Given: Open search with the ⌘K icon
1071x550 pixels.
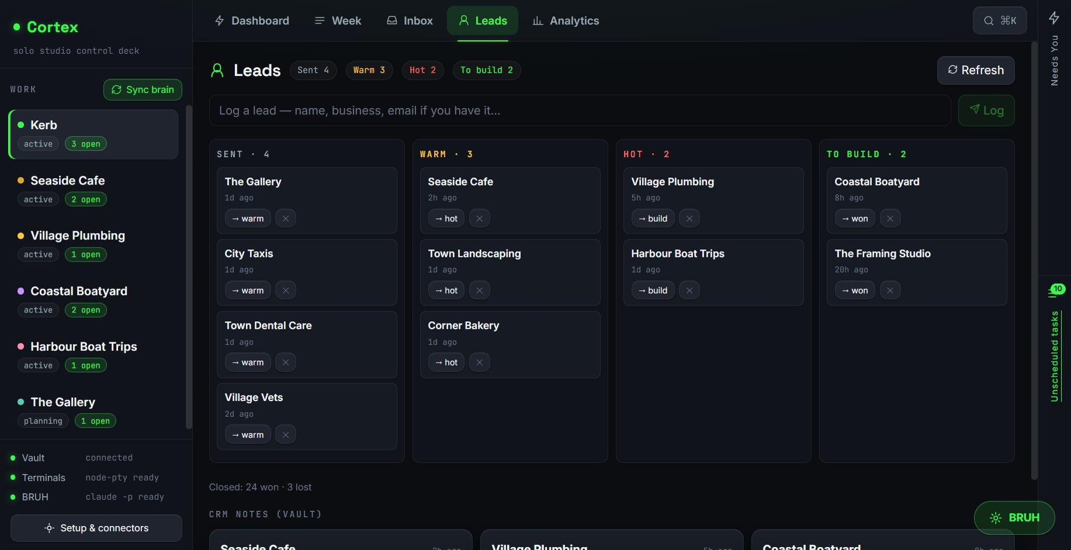Looking at the screenshot, I should click(1000, 20).
